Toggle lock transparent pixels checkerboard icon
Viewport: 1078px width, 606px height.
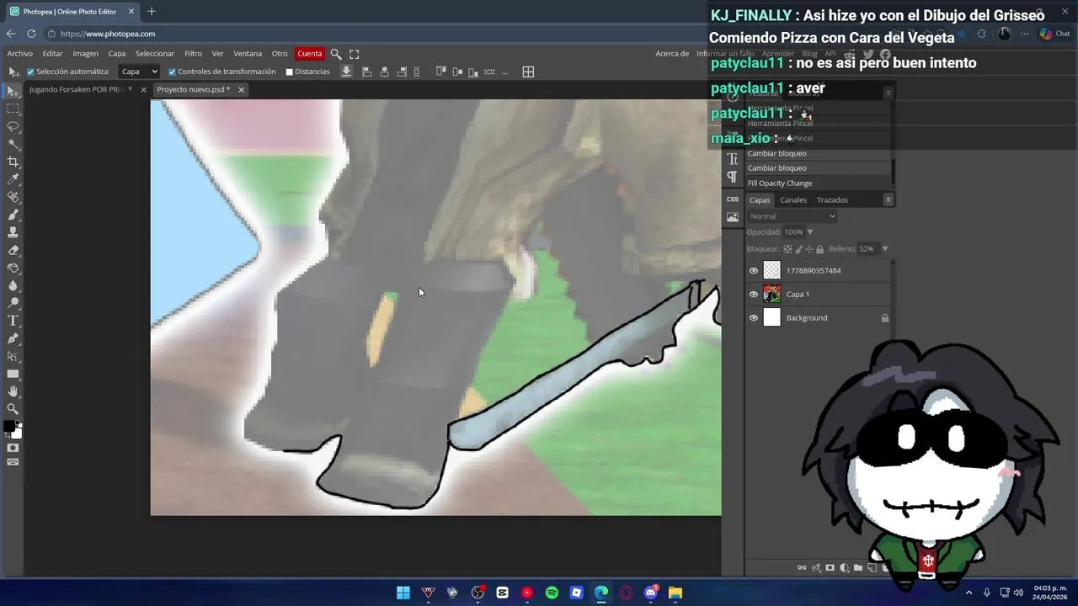tap(787, 249)
